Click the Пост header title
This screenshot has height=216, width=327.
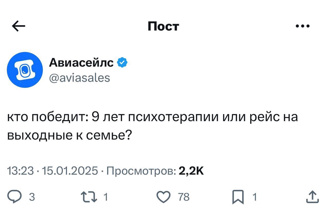pos(163,26)
